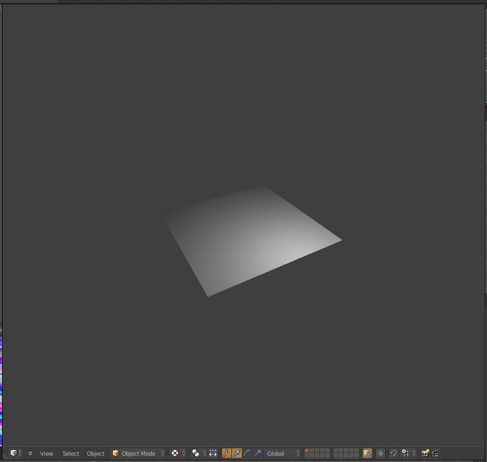Open the Select menu

click(x=71, y=453)
